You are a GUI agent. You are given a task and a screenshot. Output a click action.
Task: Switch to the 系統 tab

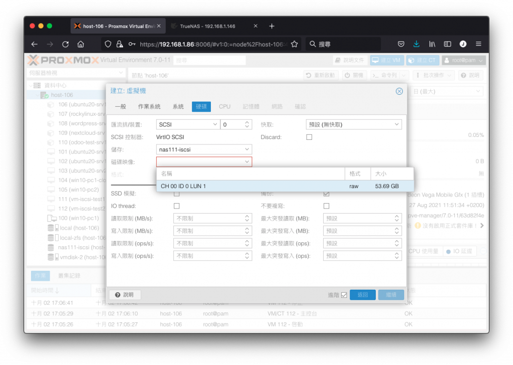pyautogui.click(x=178, y=107)
